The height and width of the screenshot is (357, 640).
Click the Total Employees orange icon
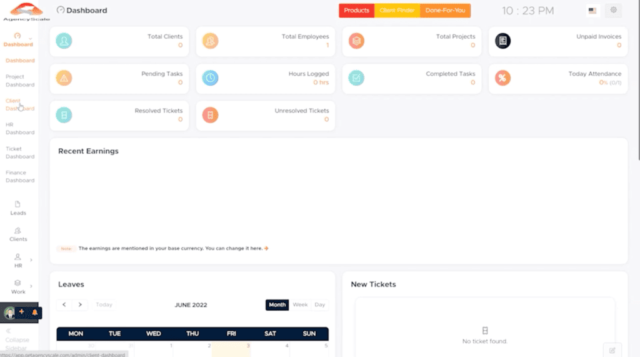210,41
